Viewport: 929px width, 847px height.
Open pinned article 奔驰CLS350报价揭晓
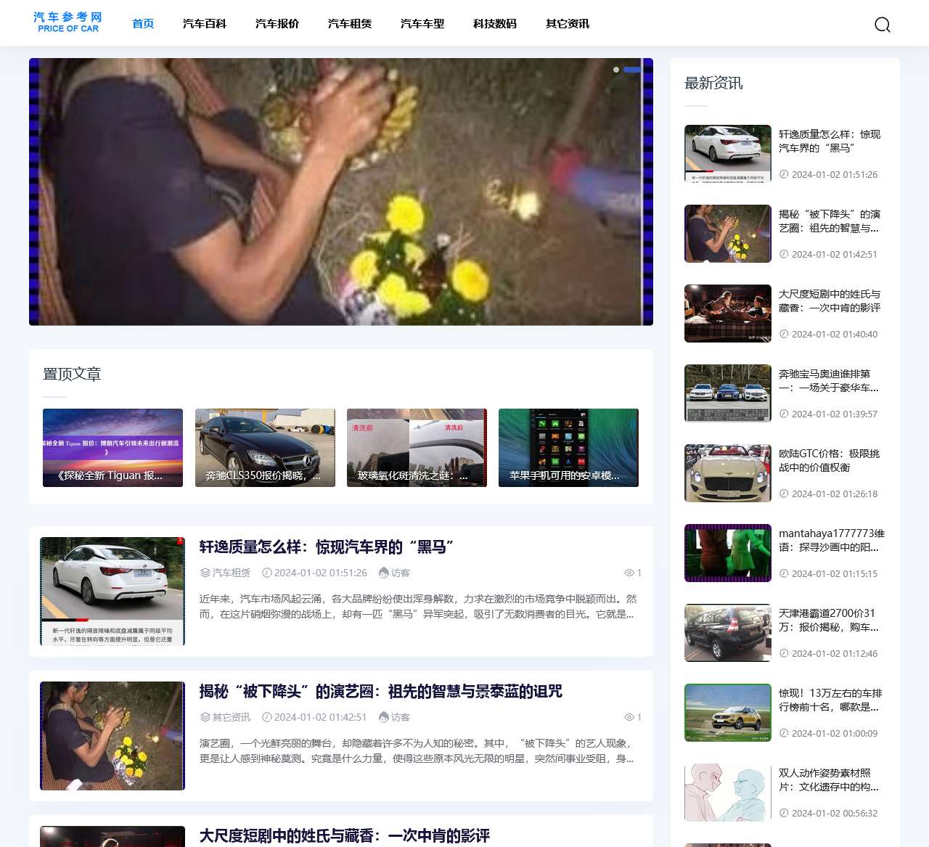click(x=264, y=448)
